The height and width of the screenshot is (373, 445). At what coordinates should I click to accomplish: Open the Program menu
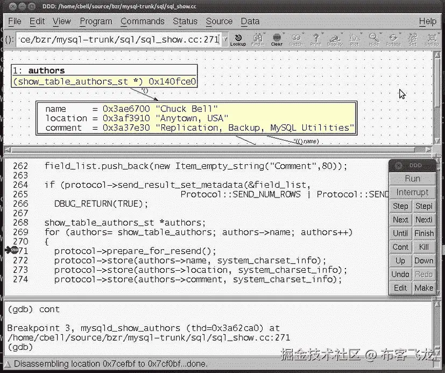[96, 22]
